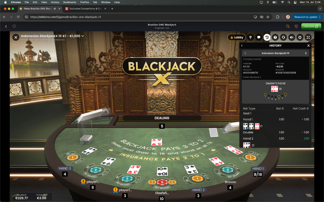
Task: Click the green TALLETA deposit button
Action: point(311,26)
